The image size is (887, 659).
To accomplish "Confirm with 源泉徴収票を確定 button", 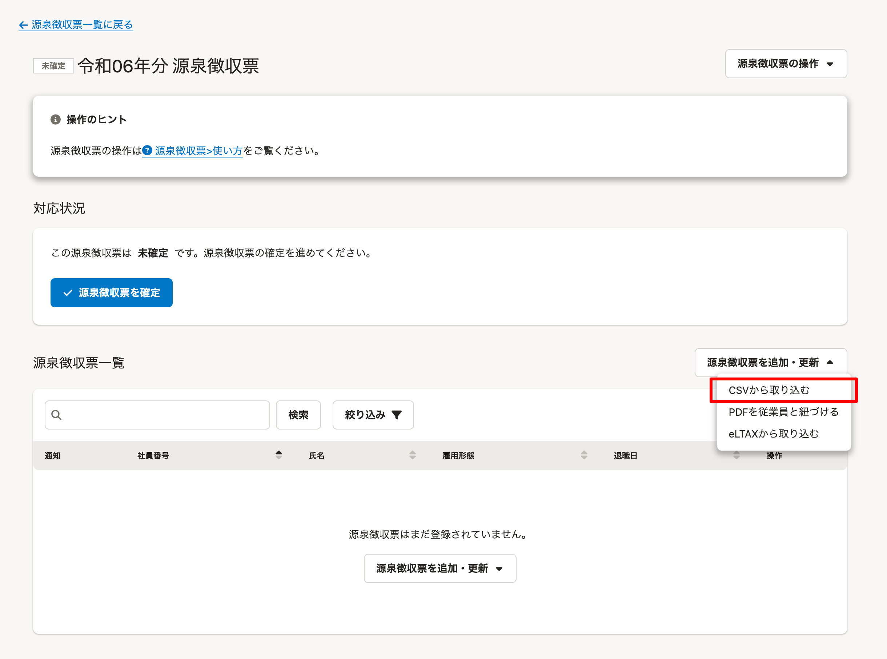I will click(112, 293).
